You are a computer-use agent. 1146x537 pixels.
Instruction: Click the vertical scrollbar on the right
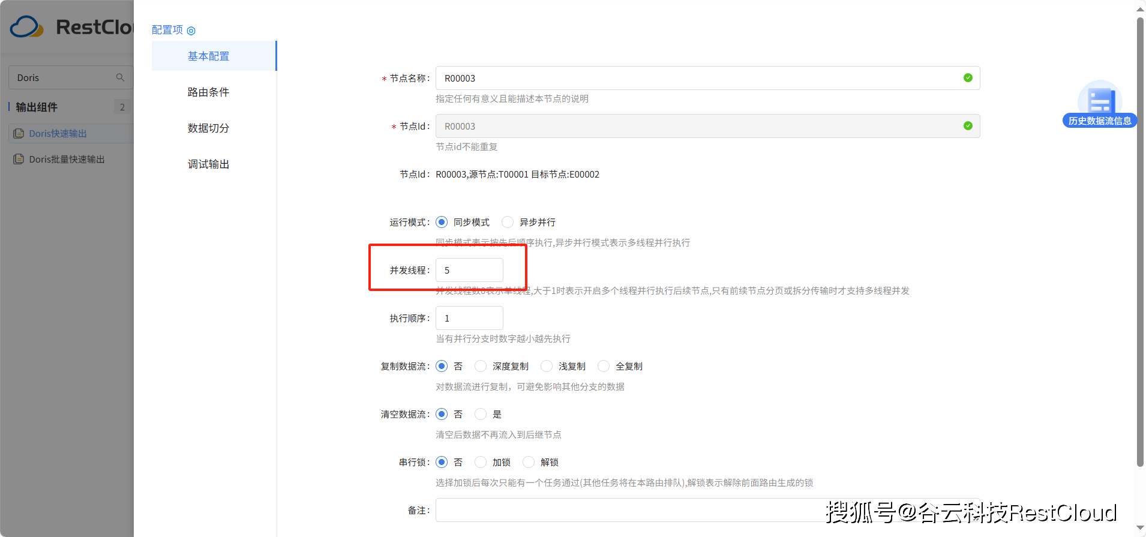[1140, 240]
